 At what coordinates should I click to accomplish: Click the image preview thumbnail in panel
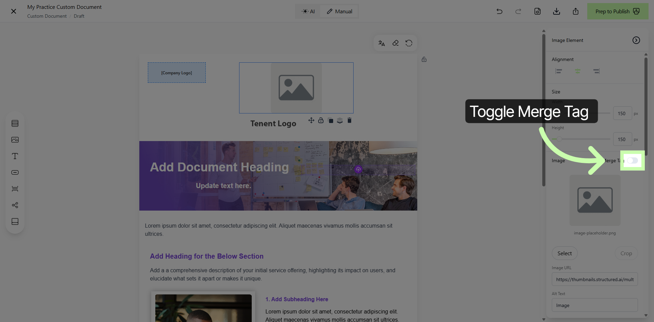595,200
